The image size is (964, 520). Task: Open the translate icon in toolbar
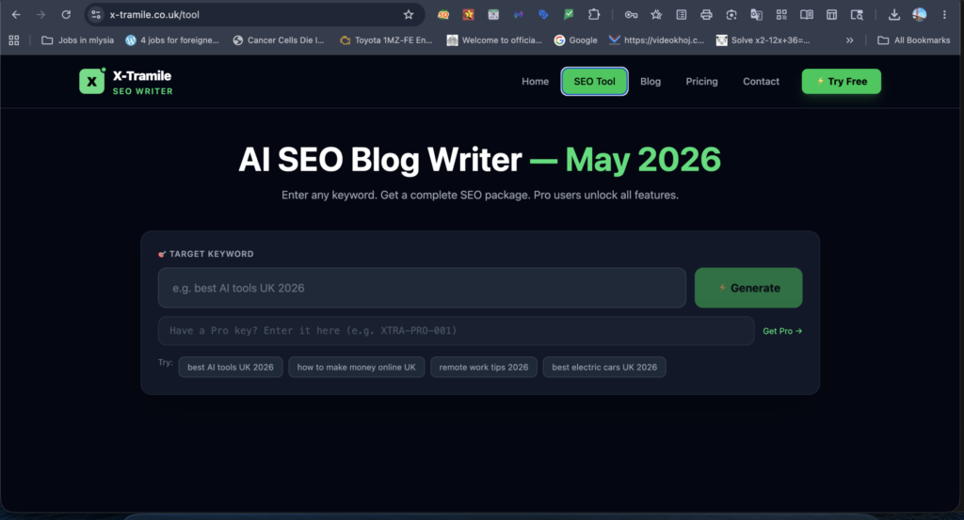click(756, 15)
